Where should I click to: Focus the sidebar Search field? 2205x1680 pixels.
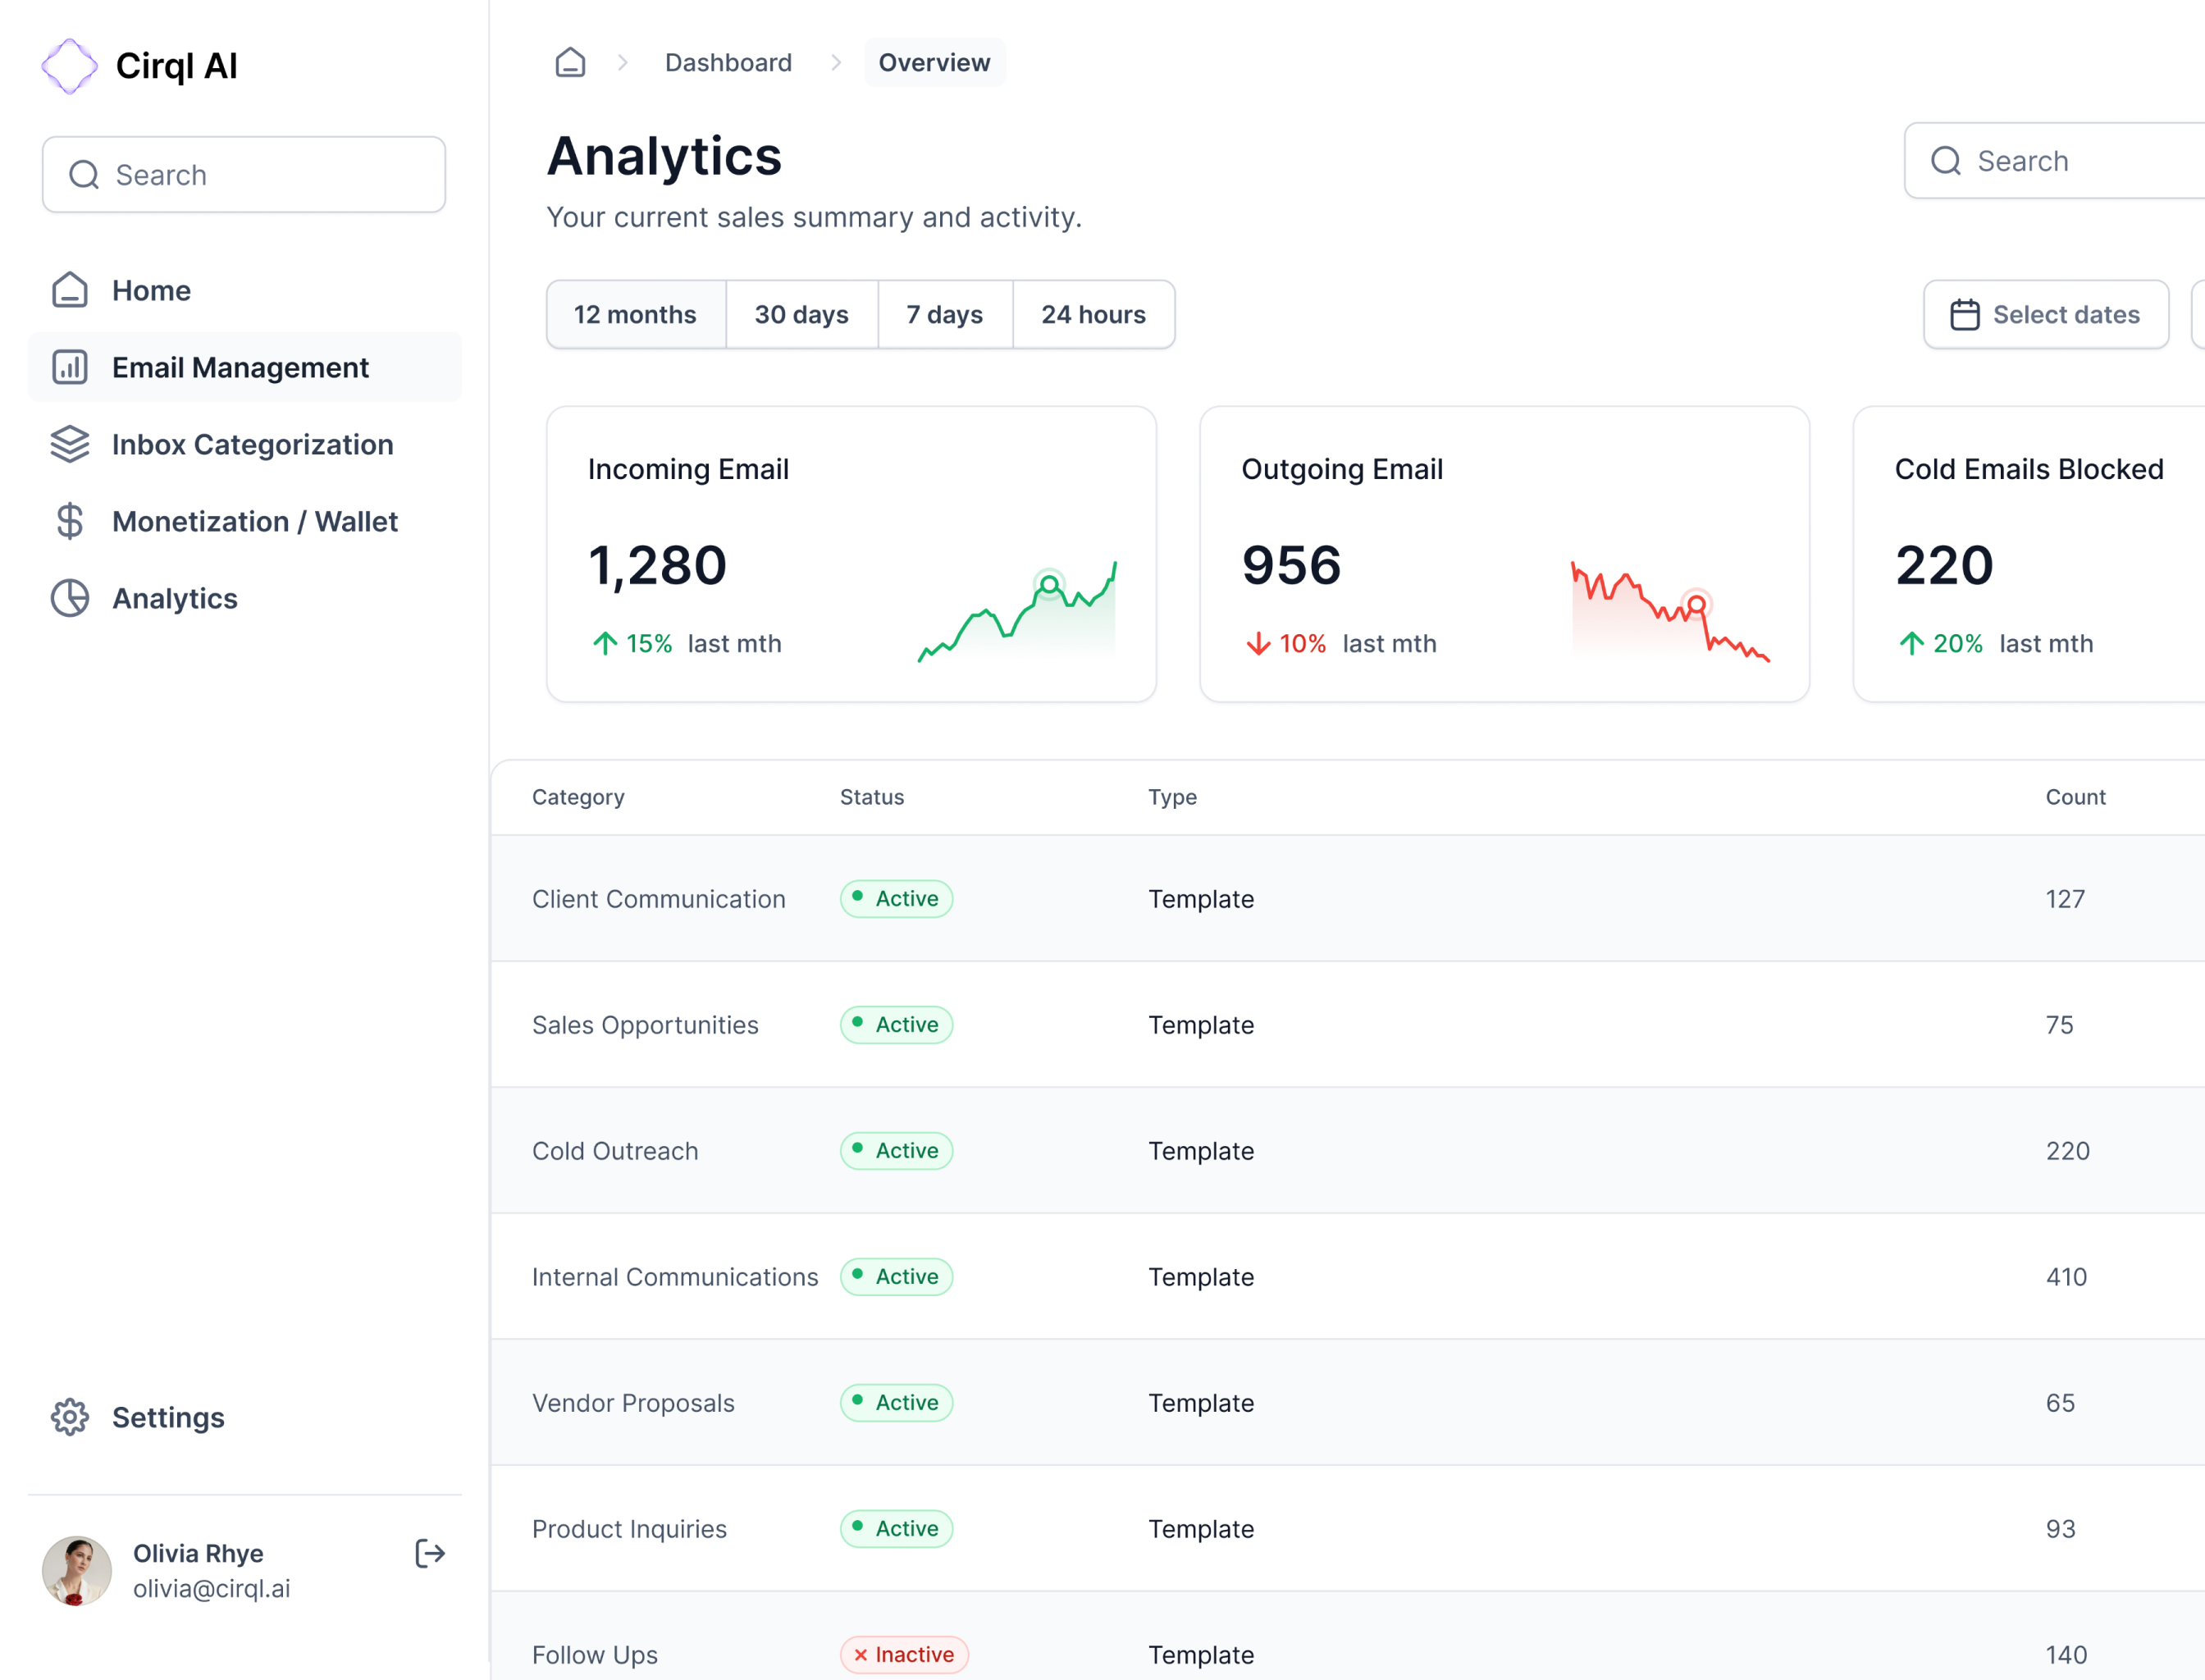244,175
